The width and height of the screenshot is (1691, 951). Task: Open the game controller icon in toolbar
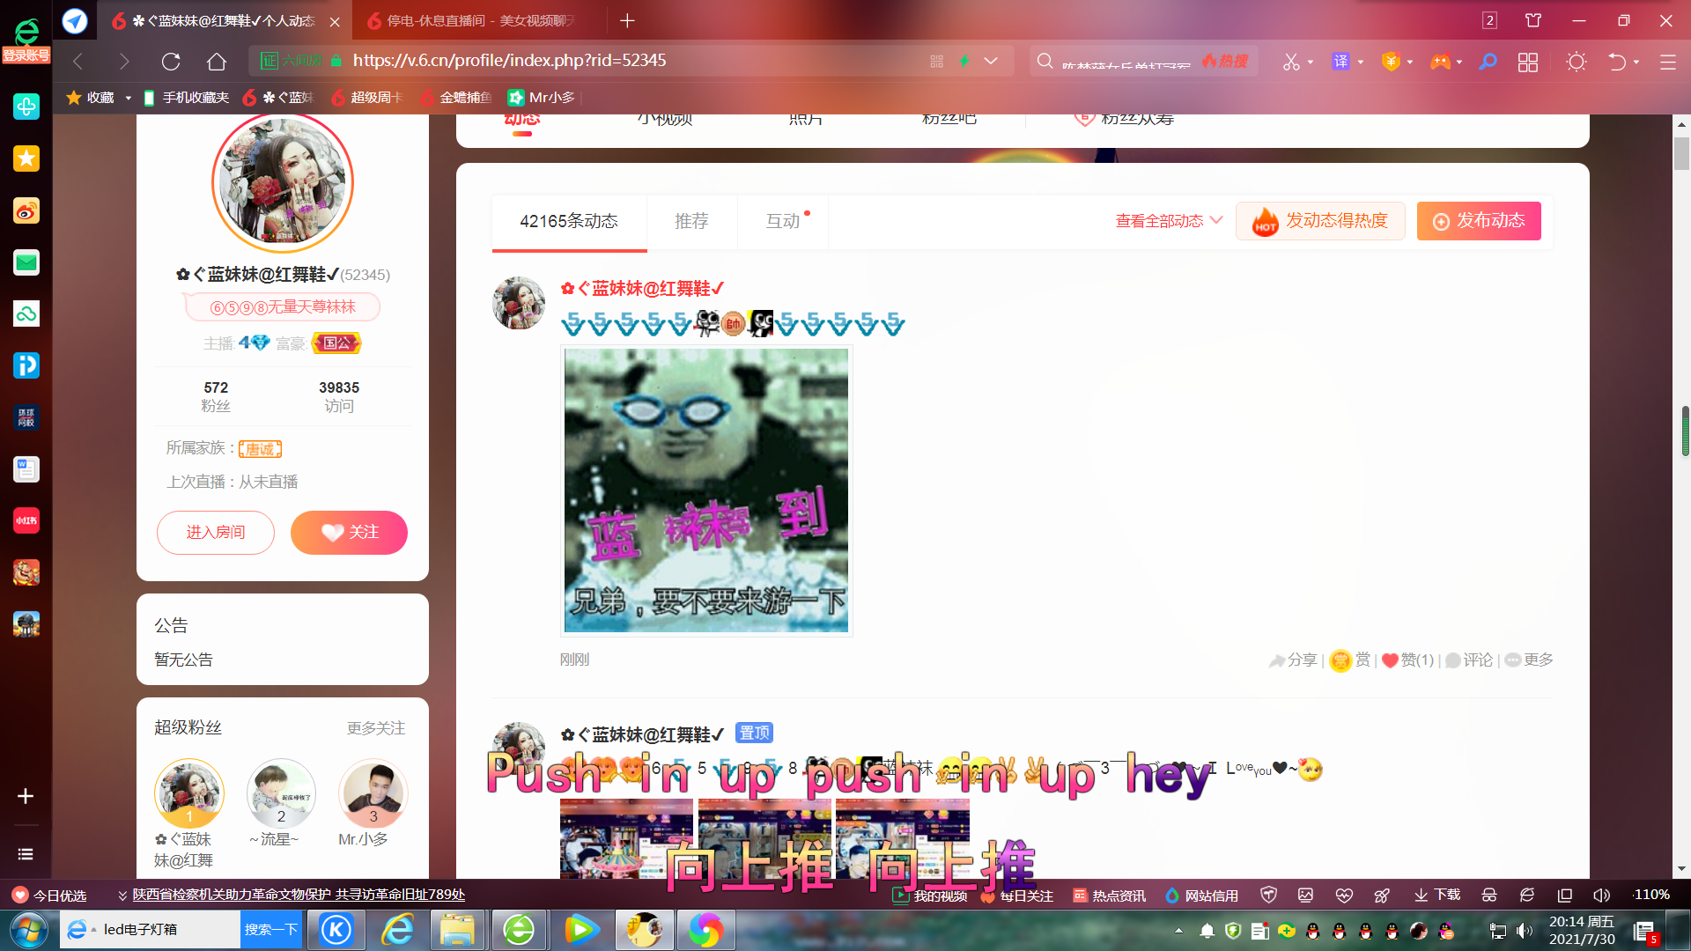[1440, 62]
